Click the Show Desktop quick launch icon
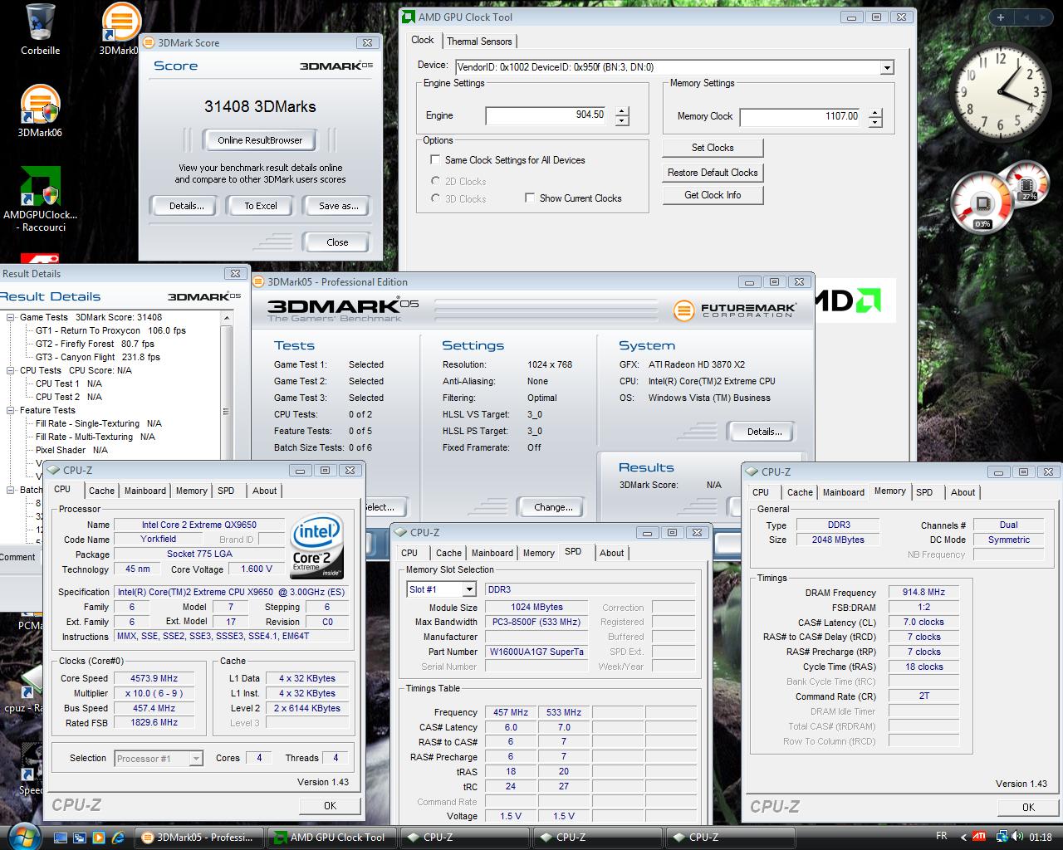Image resolution: width=1063 pixels, height=850 pixels. tap(61, 837)
